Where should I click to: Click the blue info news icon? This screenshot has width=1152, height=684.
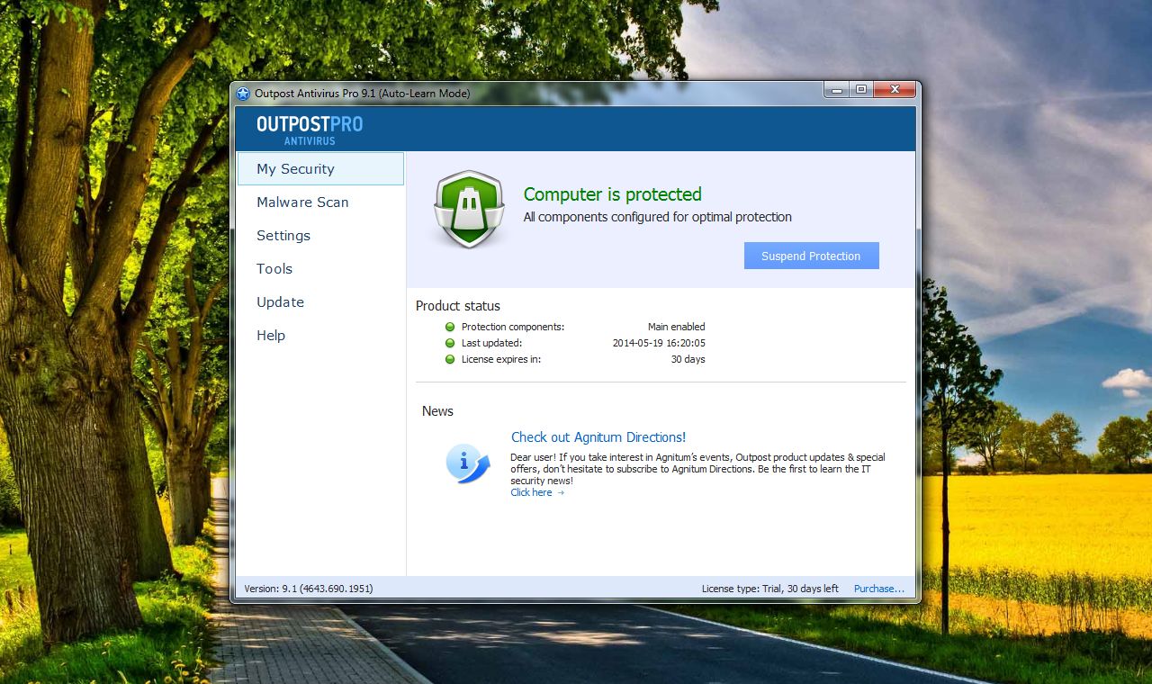tap(468, 463)
